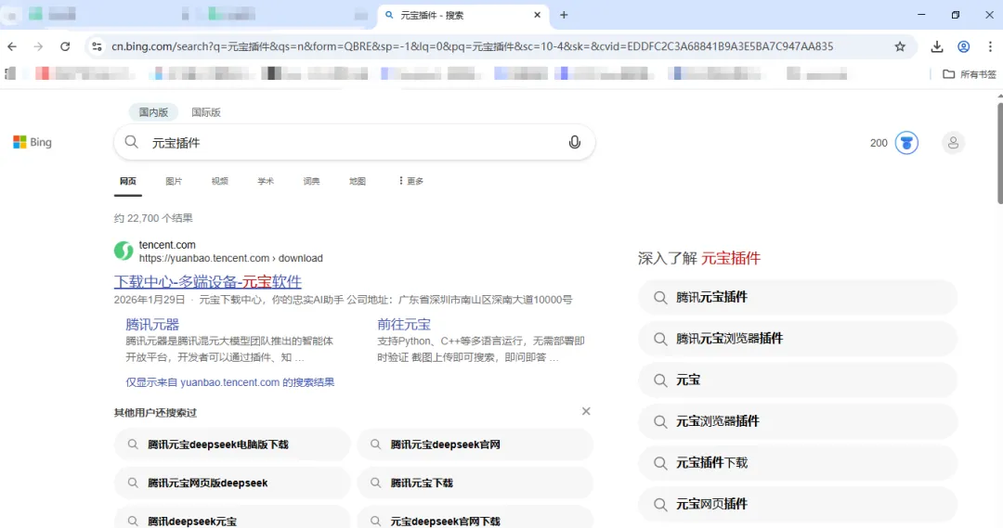Select the related search labeled exactly 元宝

coord(798,380)
